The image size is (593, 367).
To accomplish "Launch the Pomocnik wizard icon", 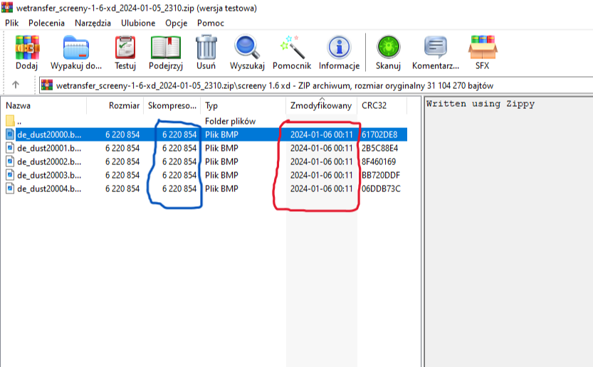I will 292,48.
